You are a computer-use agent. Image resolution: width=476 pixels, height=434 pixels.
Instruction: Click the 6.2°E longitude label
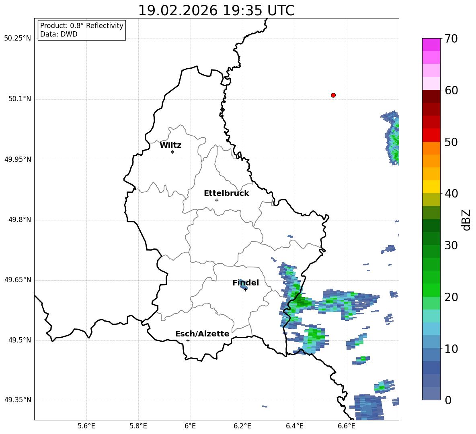[x=242, y=426]
